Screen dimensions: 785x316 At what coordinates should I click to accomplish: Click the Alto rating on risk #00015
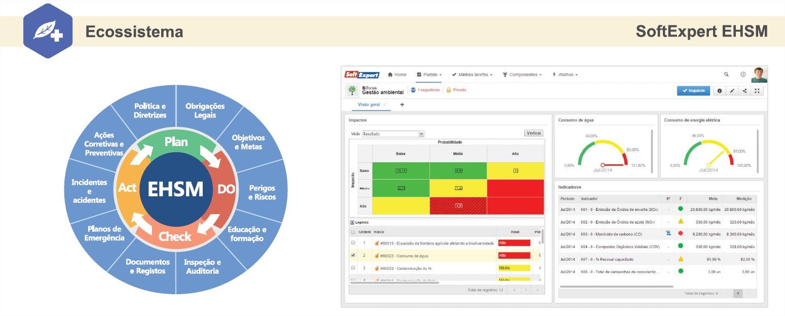(x=514, y=243)
